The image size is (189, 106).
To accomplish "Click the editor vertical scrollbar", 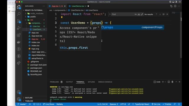I will (181, 35).
